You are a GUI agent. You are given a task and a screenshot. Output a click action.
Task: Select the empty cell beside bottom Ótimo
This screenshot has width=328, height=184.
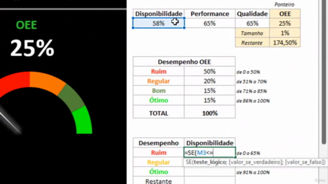210,172
